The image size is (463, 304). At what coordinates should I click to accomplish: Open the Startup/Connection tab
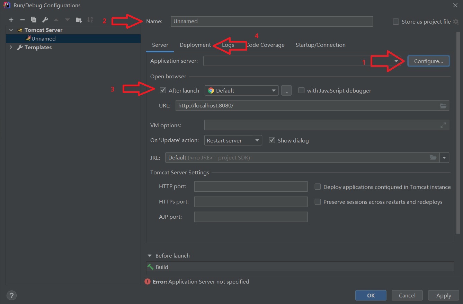320,45
